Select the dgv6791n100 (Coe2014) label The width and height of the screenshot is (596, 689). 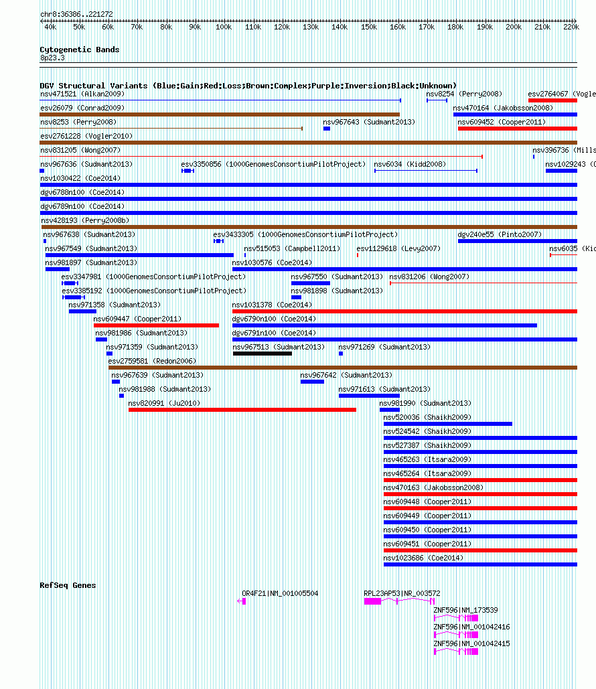(x=274, y=333)
